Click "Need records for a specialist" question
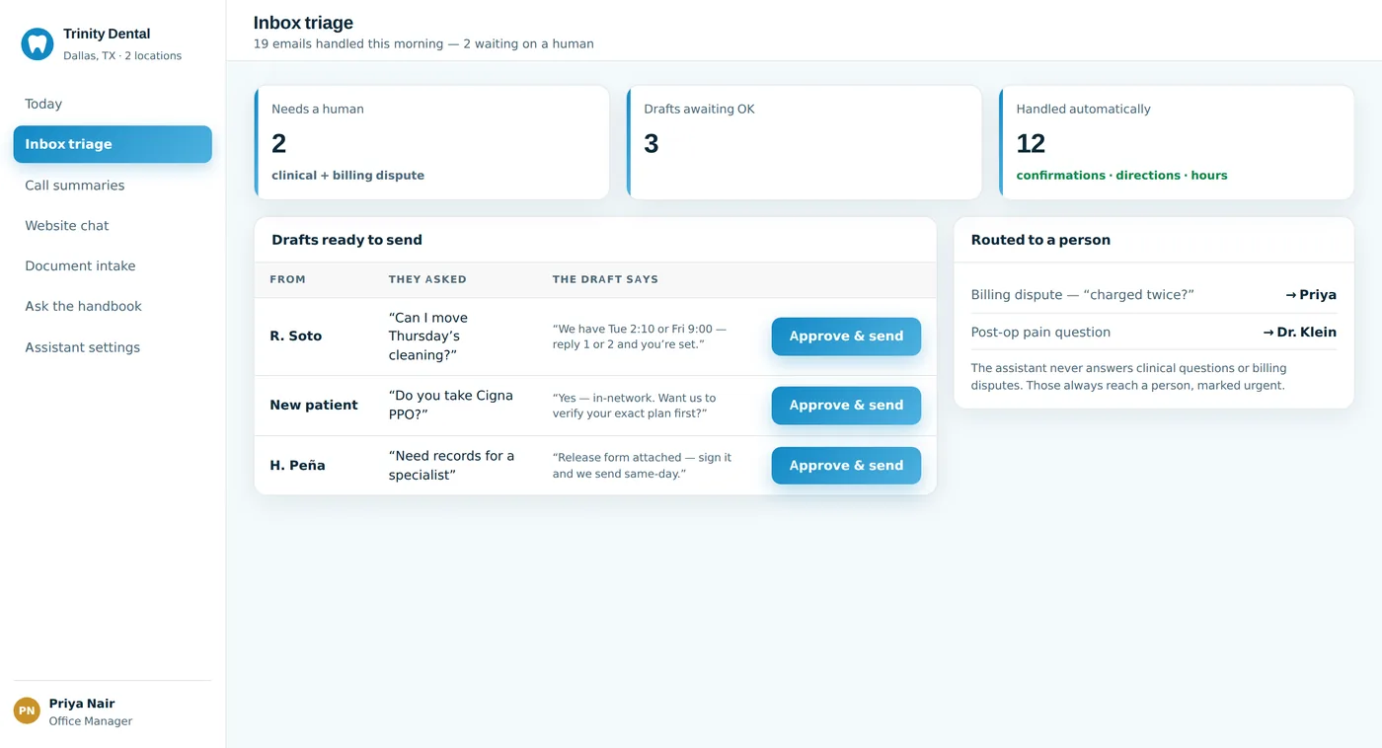The height and width of the screenshot is (748, 1382). (x=451, y=466)
